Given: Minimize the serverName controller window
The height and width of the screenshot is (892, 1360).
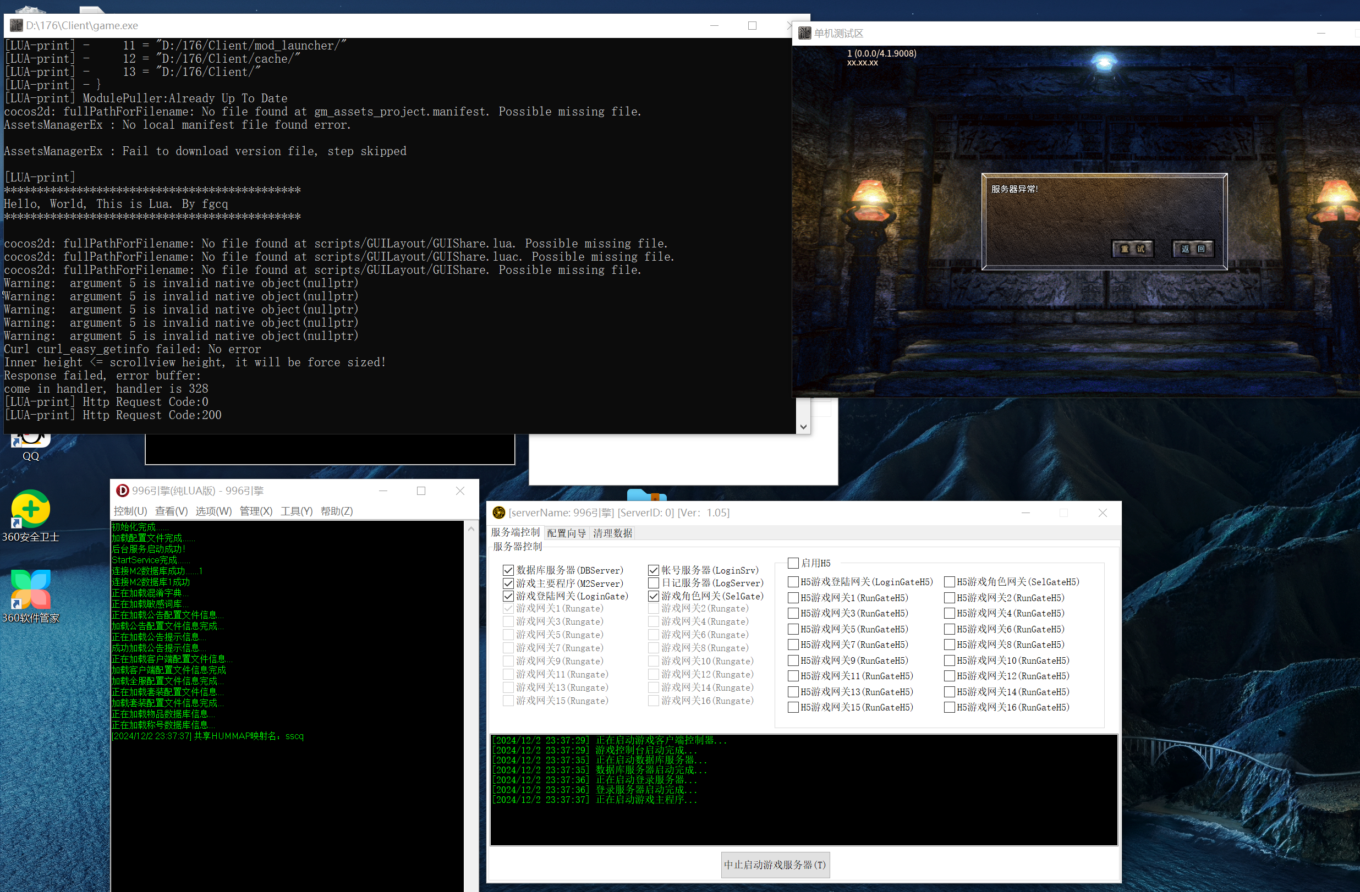Looking at the screenshot, I should tap(1025, 512).
